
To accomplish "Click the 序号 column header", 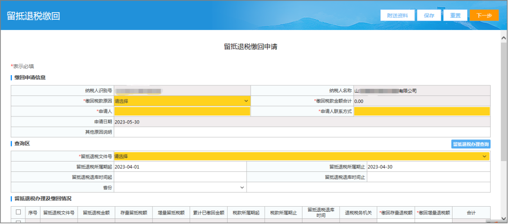I will point(33,213).
